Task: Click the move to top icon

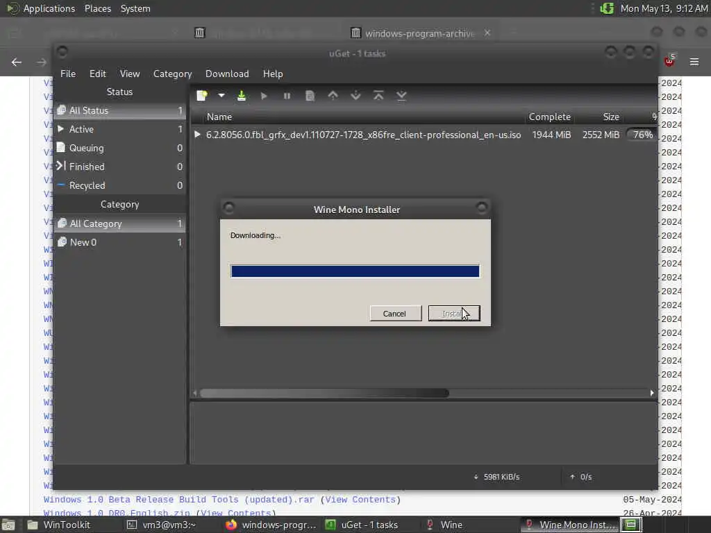Action: (378, 96)
